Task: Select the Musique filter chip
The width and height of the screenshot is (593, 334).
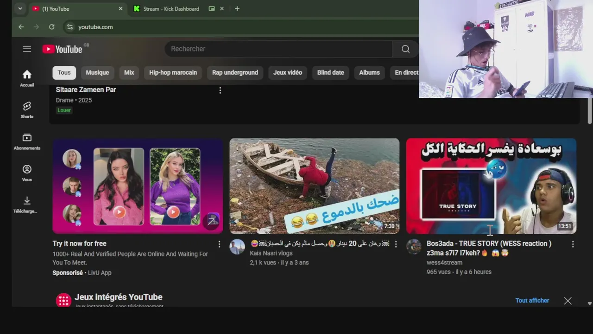Action: [x=97, y=72]
